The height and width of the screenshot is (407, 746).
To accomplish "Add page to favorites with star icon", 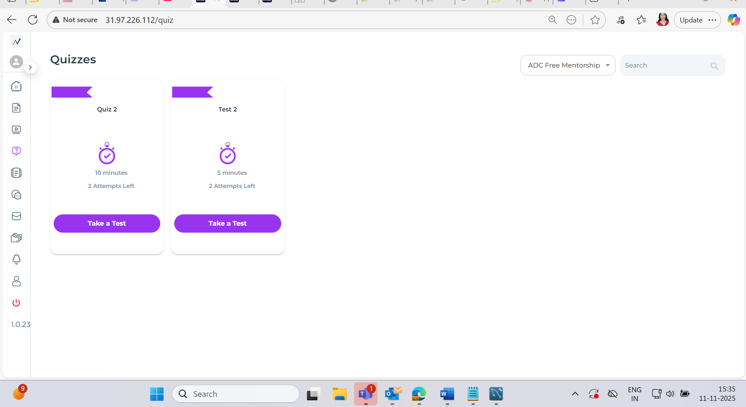I will [x=595, y=20].
